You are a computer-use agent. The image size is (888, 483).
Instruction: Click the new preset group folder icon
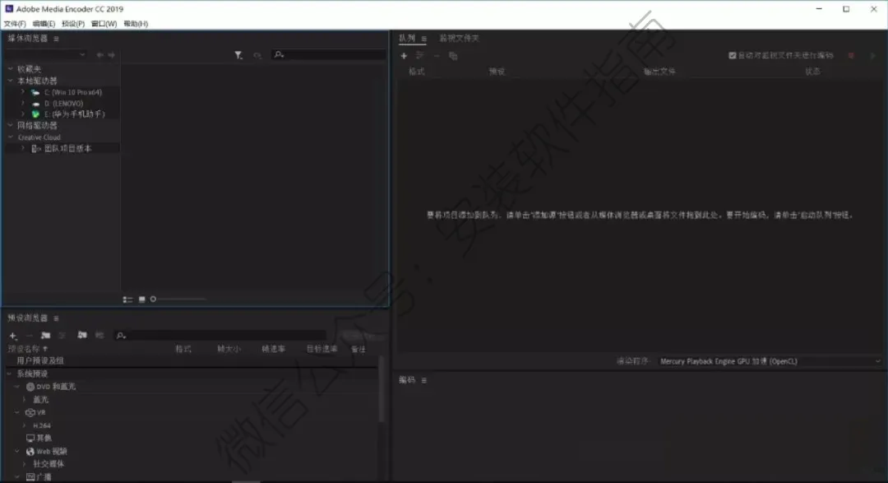46,336
